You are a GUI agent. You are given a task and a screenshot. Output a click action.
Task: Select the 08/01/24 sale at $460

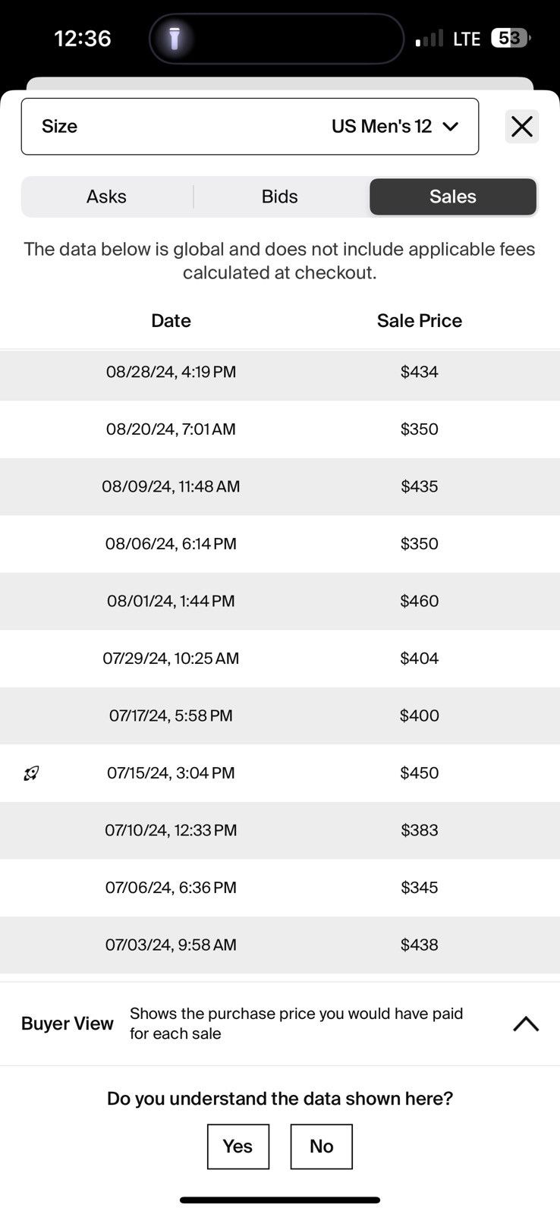[x=280, y=601]
